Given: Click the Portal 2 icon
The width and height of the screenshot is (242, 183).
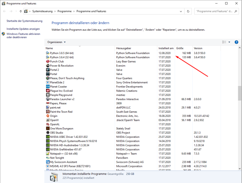Looking at the screenshot, I should pos(48,70).
